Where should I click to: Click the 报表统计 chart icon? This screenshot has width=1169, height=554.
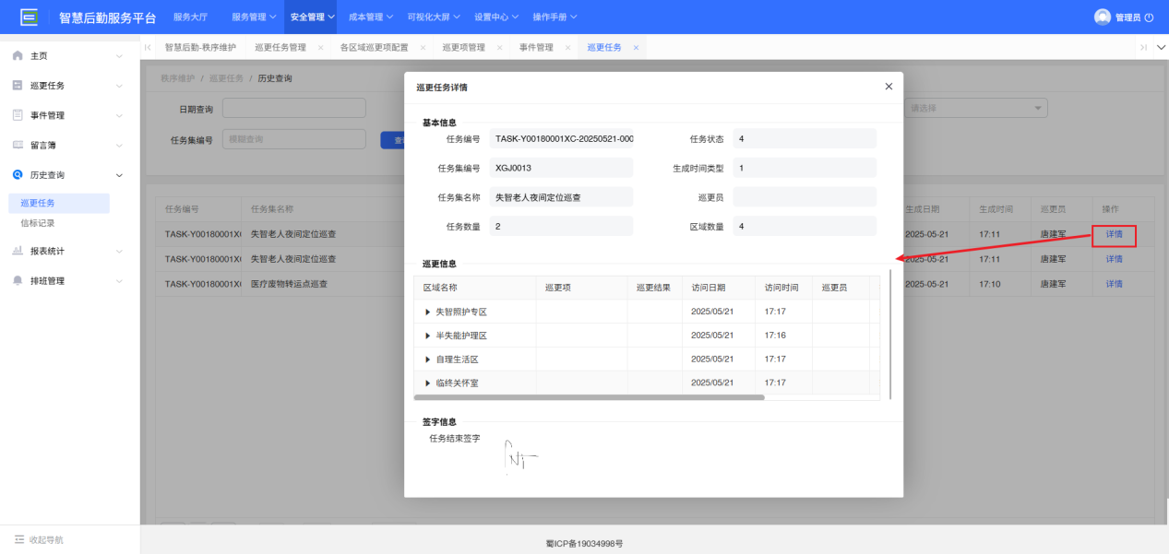click(x=18, y=251)
